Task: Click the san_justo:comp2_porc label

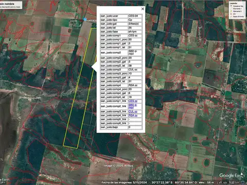Action: tap(114, 58)
